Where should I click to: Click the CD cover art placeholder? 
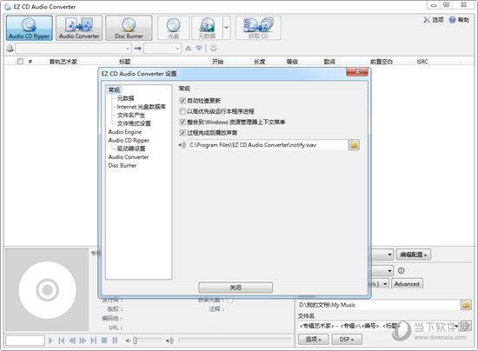47,290
